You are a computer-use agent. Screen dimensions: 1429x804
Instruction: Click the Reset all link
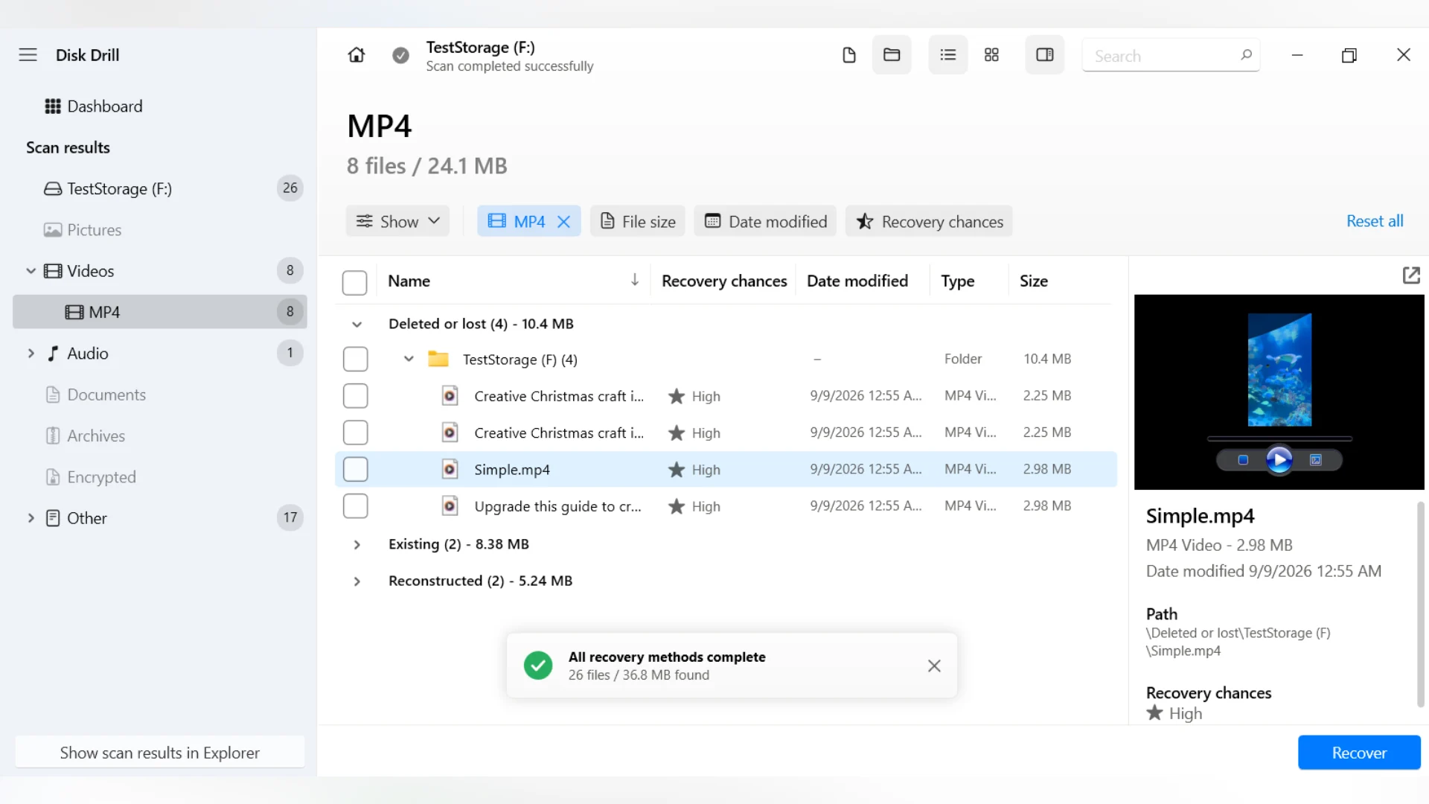coord(1374,221)
